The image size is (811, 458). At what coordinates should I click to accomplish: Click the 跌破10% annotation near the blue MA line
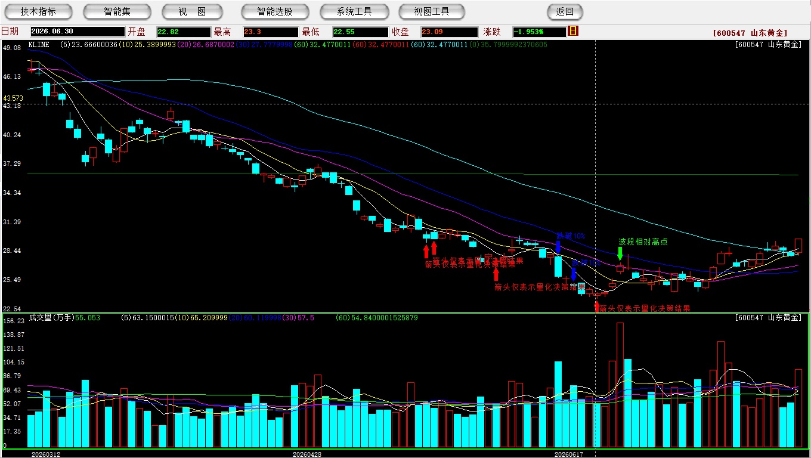(x=571, y=236)
